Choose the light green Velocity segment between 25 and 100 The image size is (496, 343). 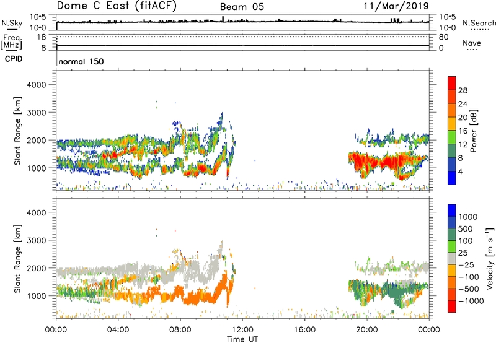click(452, 246)
